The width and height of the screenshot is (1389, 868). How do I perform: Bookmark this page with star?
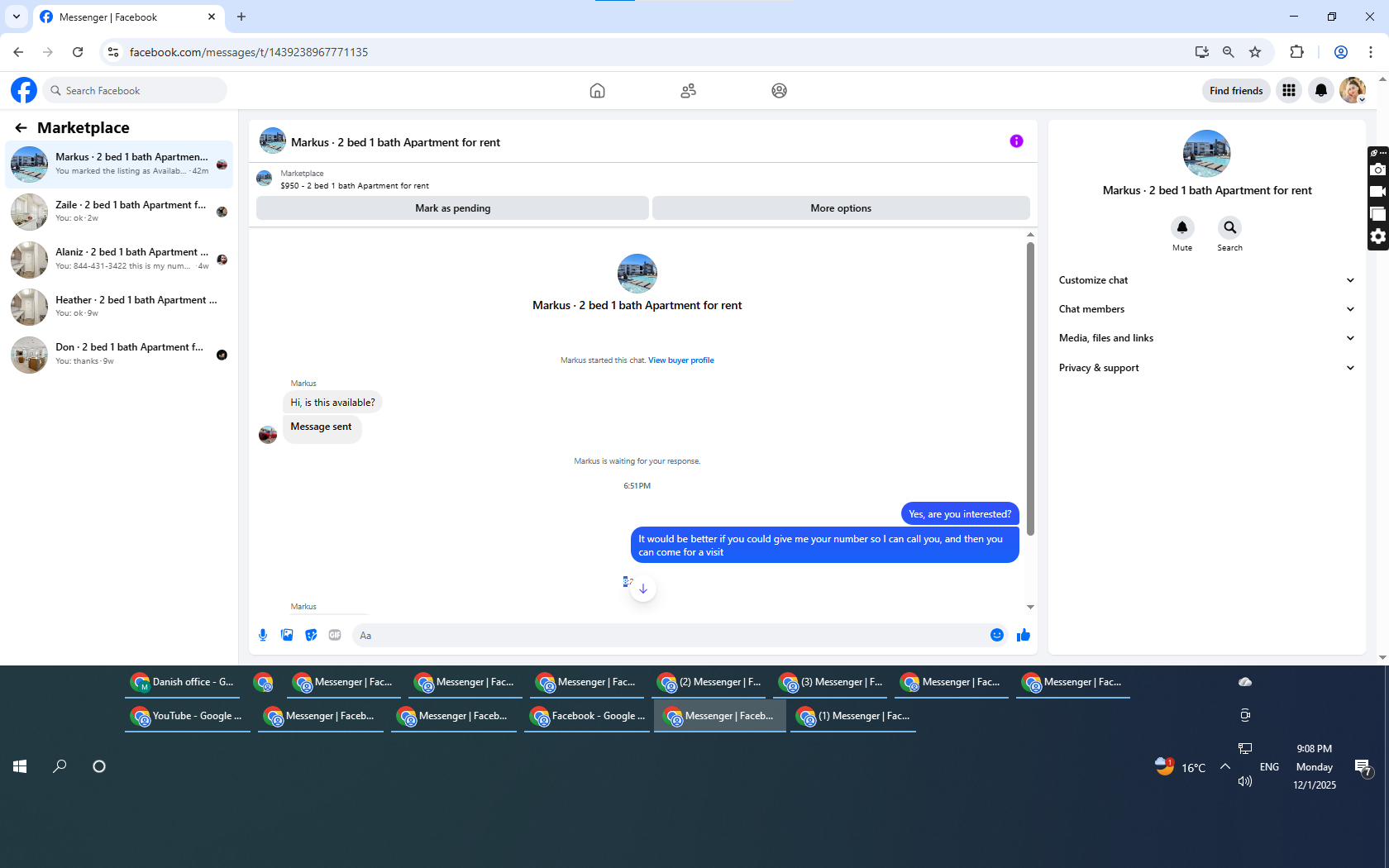point(1255,52)
